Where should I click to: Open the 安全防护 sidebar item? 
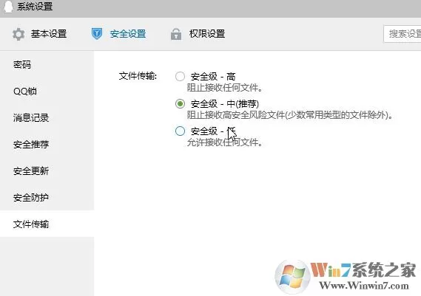(47, 197)
